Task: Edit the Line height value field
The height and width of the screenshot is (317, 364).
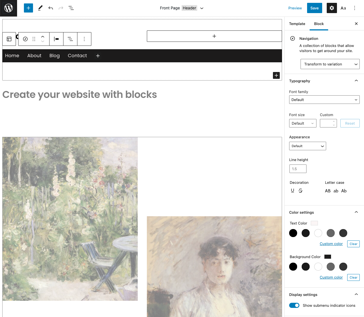Action: (x=298, y=169)
